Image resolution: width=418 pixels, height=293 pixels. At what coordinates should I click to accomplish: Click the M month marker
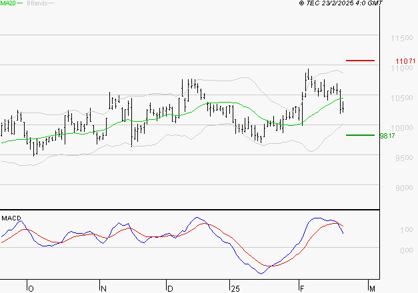pyautogui.click(x=372, y=289)
